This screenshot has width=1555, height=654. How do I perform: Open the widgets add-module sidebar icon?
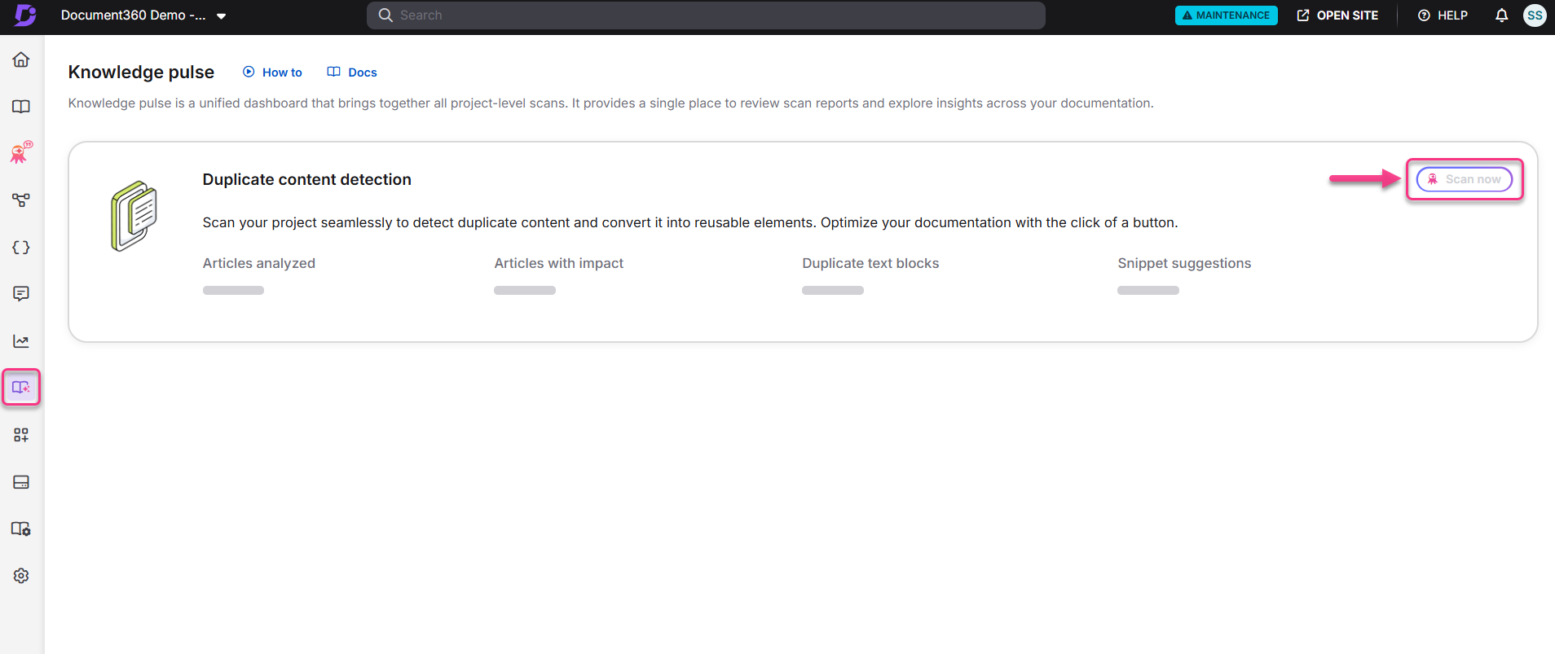click(21, 435)
